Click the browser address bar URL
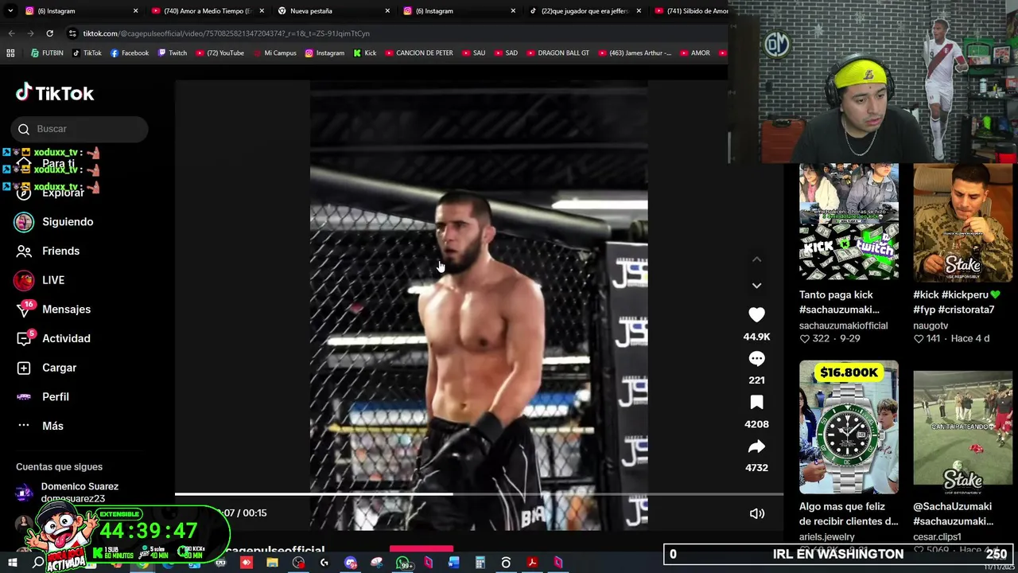1018x573 pixels. click(227, 33)
